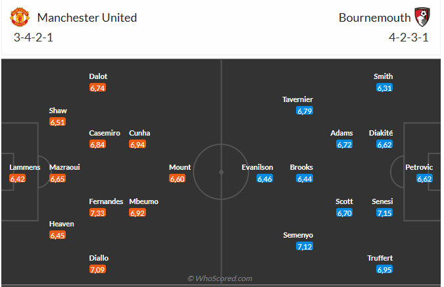Click Mount's 6,60 rating badge
This screenshot has width=444, height=287.
178,179
